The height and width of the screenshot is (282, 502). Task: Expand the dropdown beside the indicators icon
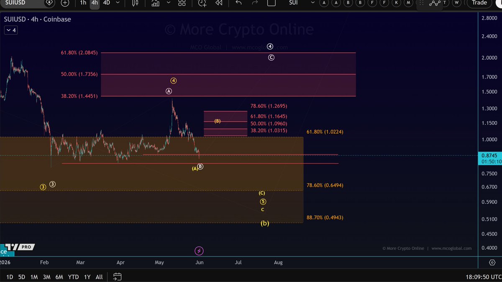tap(168, 3)
